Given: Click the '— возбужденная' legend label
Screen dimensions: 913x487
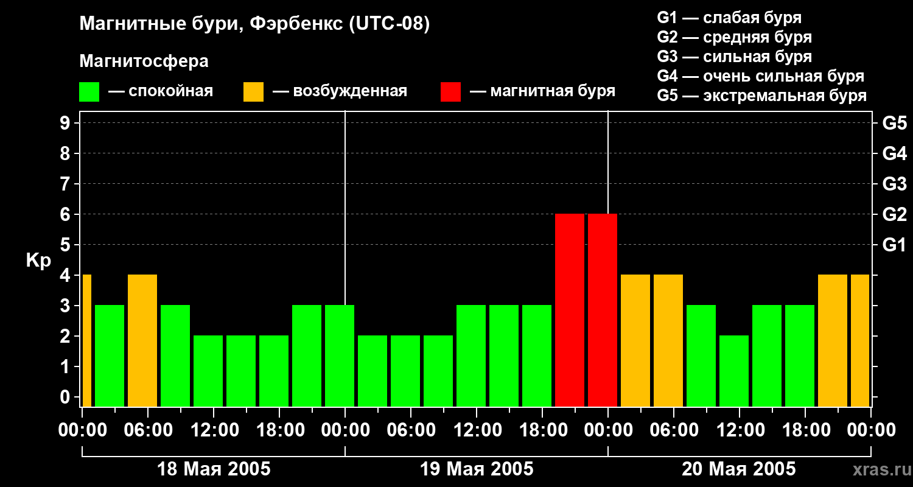Looking at the screenshot, I should point(340,92).
